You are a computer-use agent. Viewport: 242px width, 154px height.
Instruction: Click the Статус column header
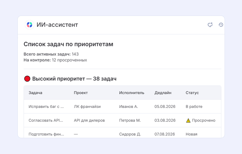(x=192, y=93)
